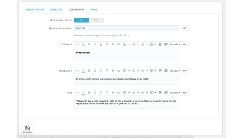Open Párrafo format dropdown in Introduccion editor
The image size is (243, 138).
[175, 71]
